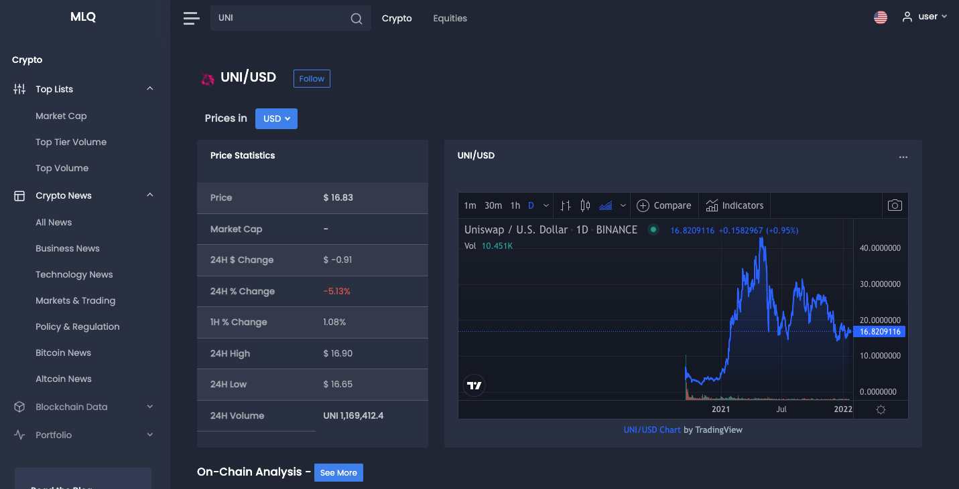Click the price value $ 16.83
Image resolution: width=959 pixels, height=489 pixels.
click(338, 198)
